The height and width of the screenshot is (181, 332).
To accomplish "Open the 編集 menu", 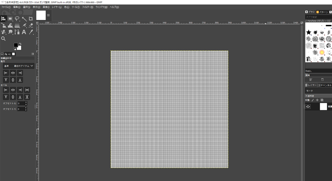I will pos(17,7).
